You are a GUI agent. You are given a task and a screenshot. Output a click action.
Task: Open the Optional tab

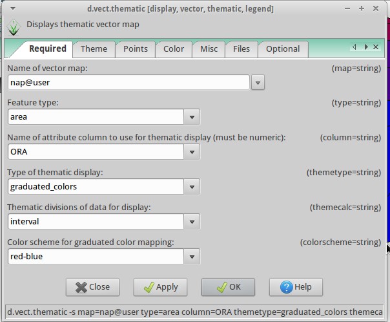coord(283,49)
